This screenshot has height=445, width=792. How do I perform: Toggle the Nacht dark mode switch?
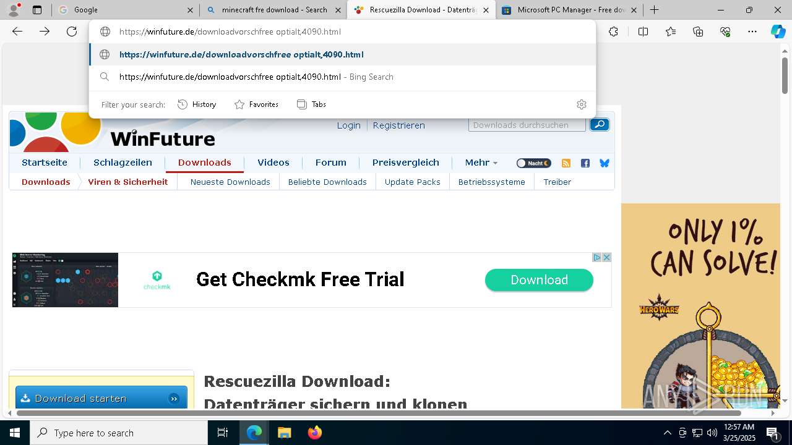pos(533,163)
